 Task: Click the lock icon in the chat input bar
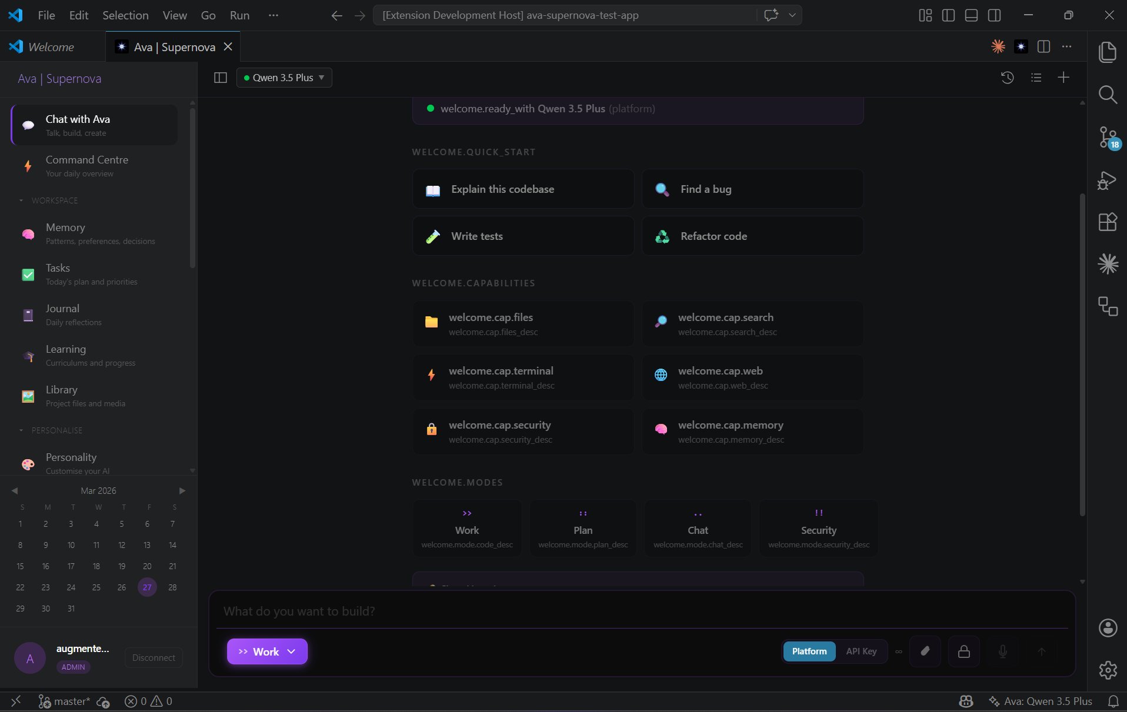(x=963, y=651)
